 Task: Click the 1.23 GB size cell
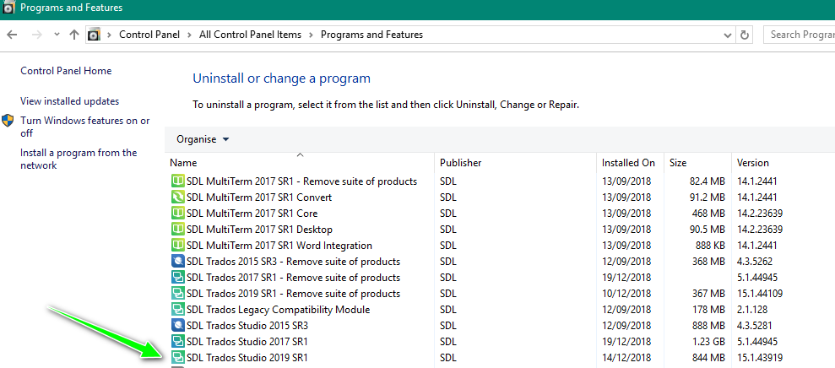pyautogui.click(x=708, y=341)
